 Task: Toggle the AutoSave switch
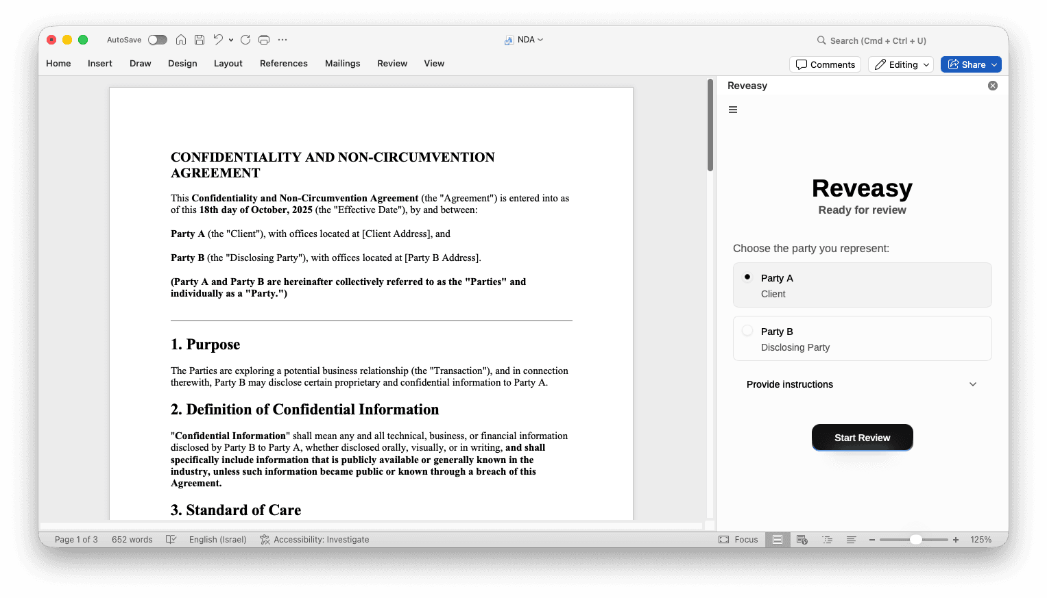point(158,40)
